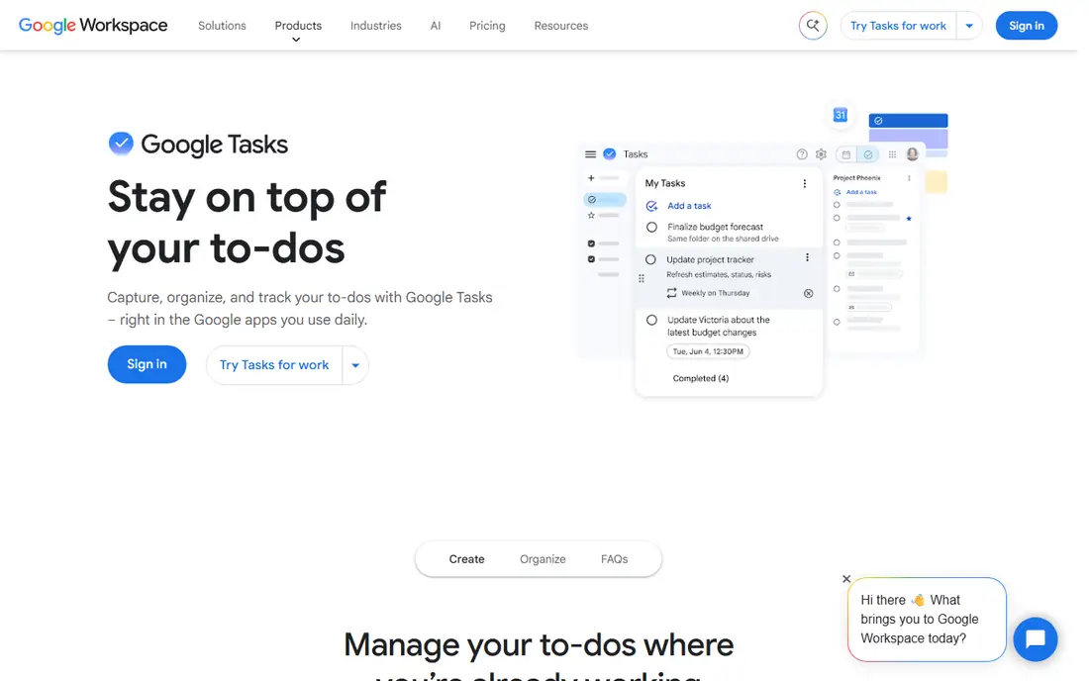Click Add a task in Project Phoenix
The height and width of the screenshot is (681, 1089).
click(x=861, y=192)
